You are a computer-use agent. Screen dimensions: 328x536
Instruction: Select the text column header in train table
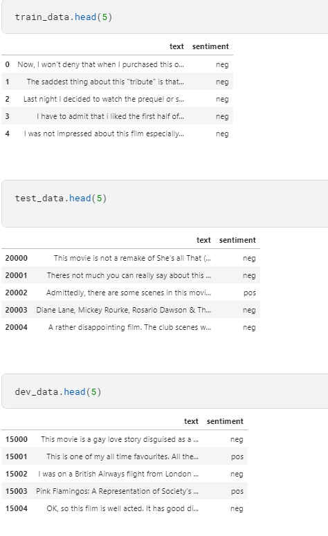(176, 46)
